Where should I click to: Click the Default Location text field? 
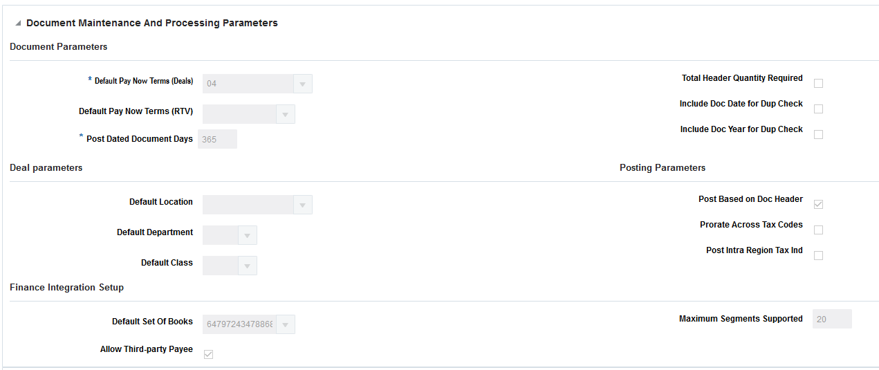[248, 205]
